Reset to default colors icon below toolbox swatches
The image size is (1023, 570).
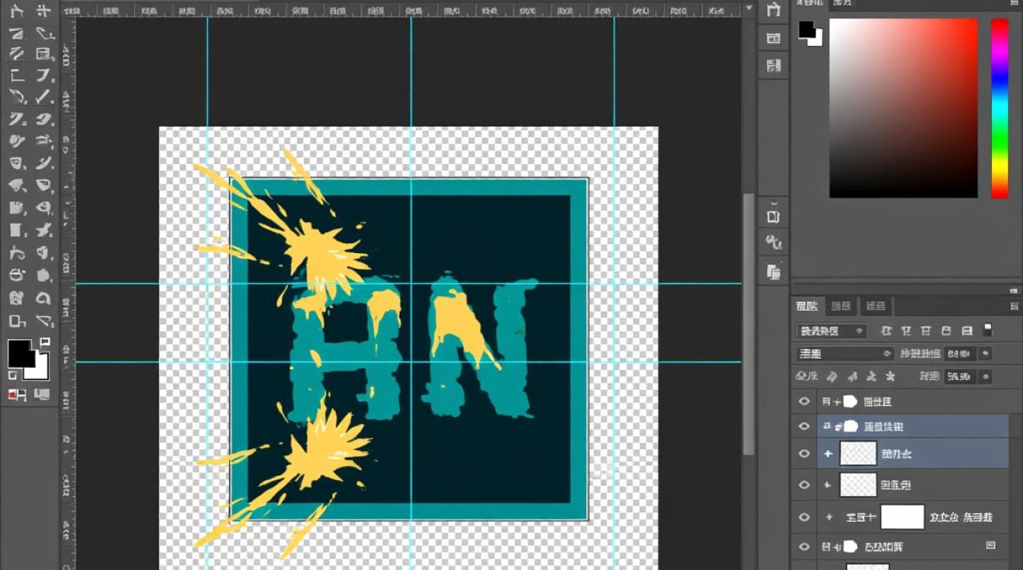[12, 375]
